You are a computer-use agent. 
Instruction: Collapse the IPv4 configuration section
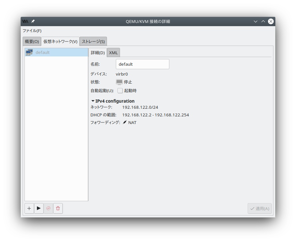point(93,101)
